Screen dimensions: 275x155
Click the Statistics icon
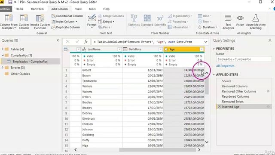click(134, 18)
